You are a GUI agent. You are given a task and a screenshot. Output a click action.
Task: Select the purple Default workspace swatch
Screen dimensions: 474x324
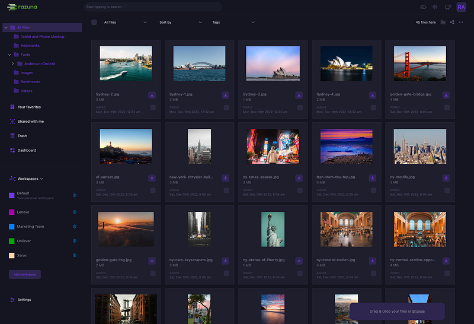pyautogui.click(x=11, y=195)
